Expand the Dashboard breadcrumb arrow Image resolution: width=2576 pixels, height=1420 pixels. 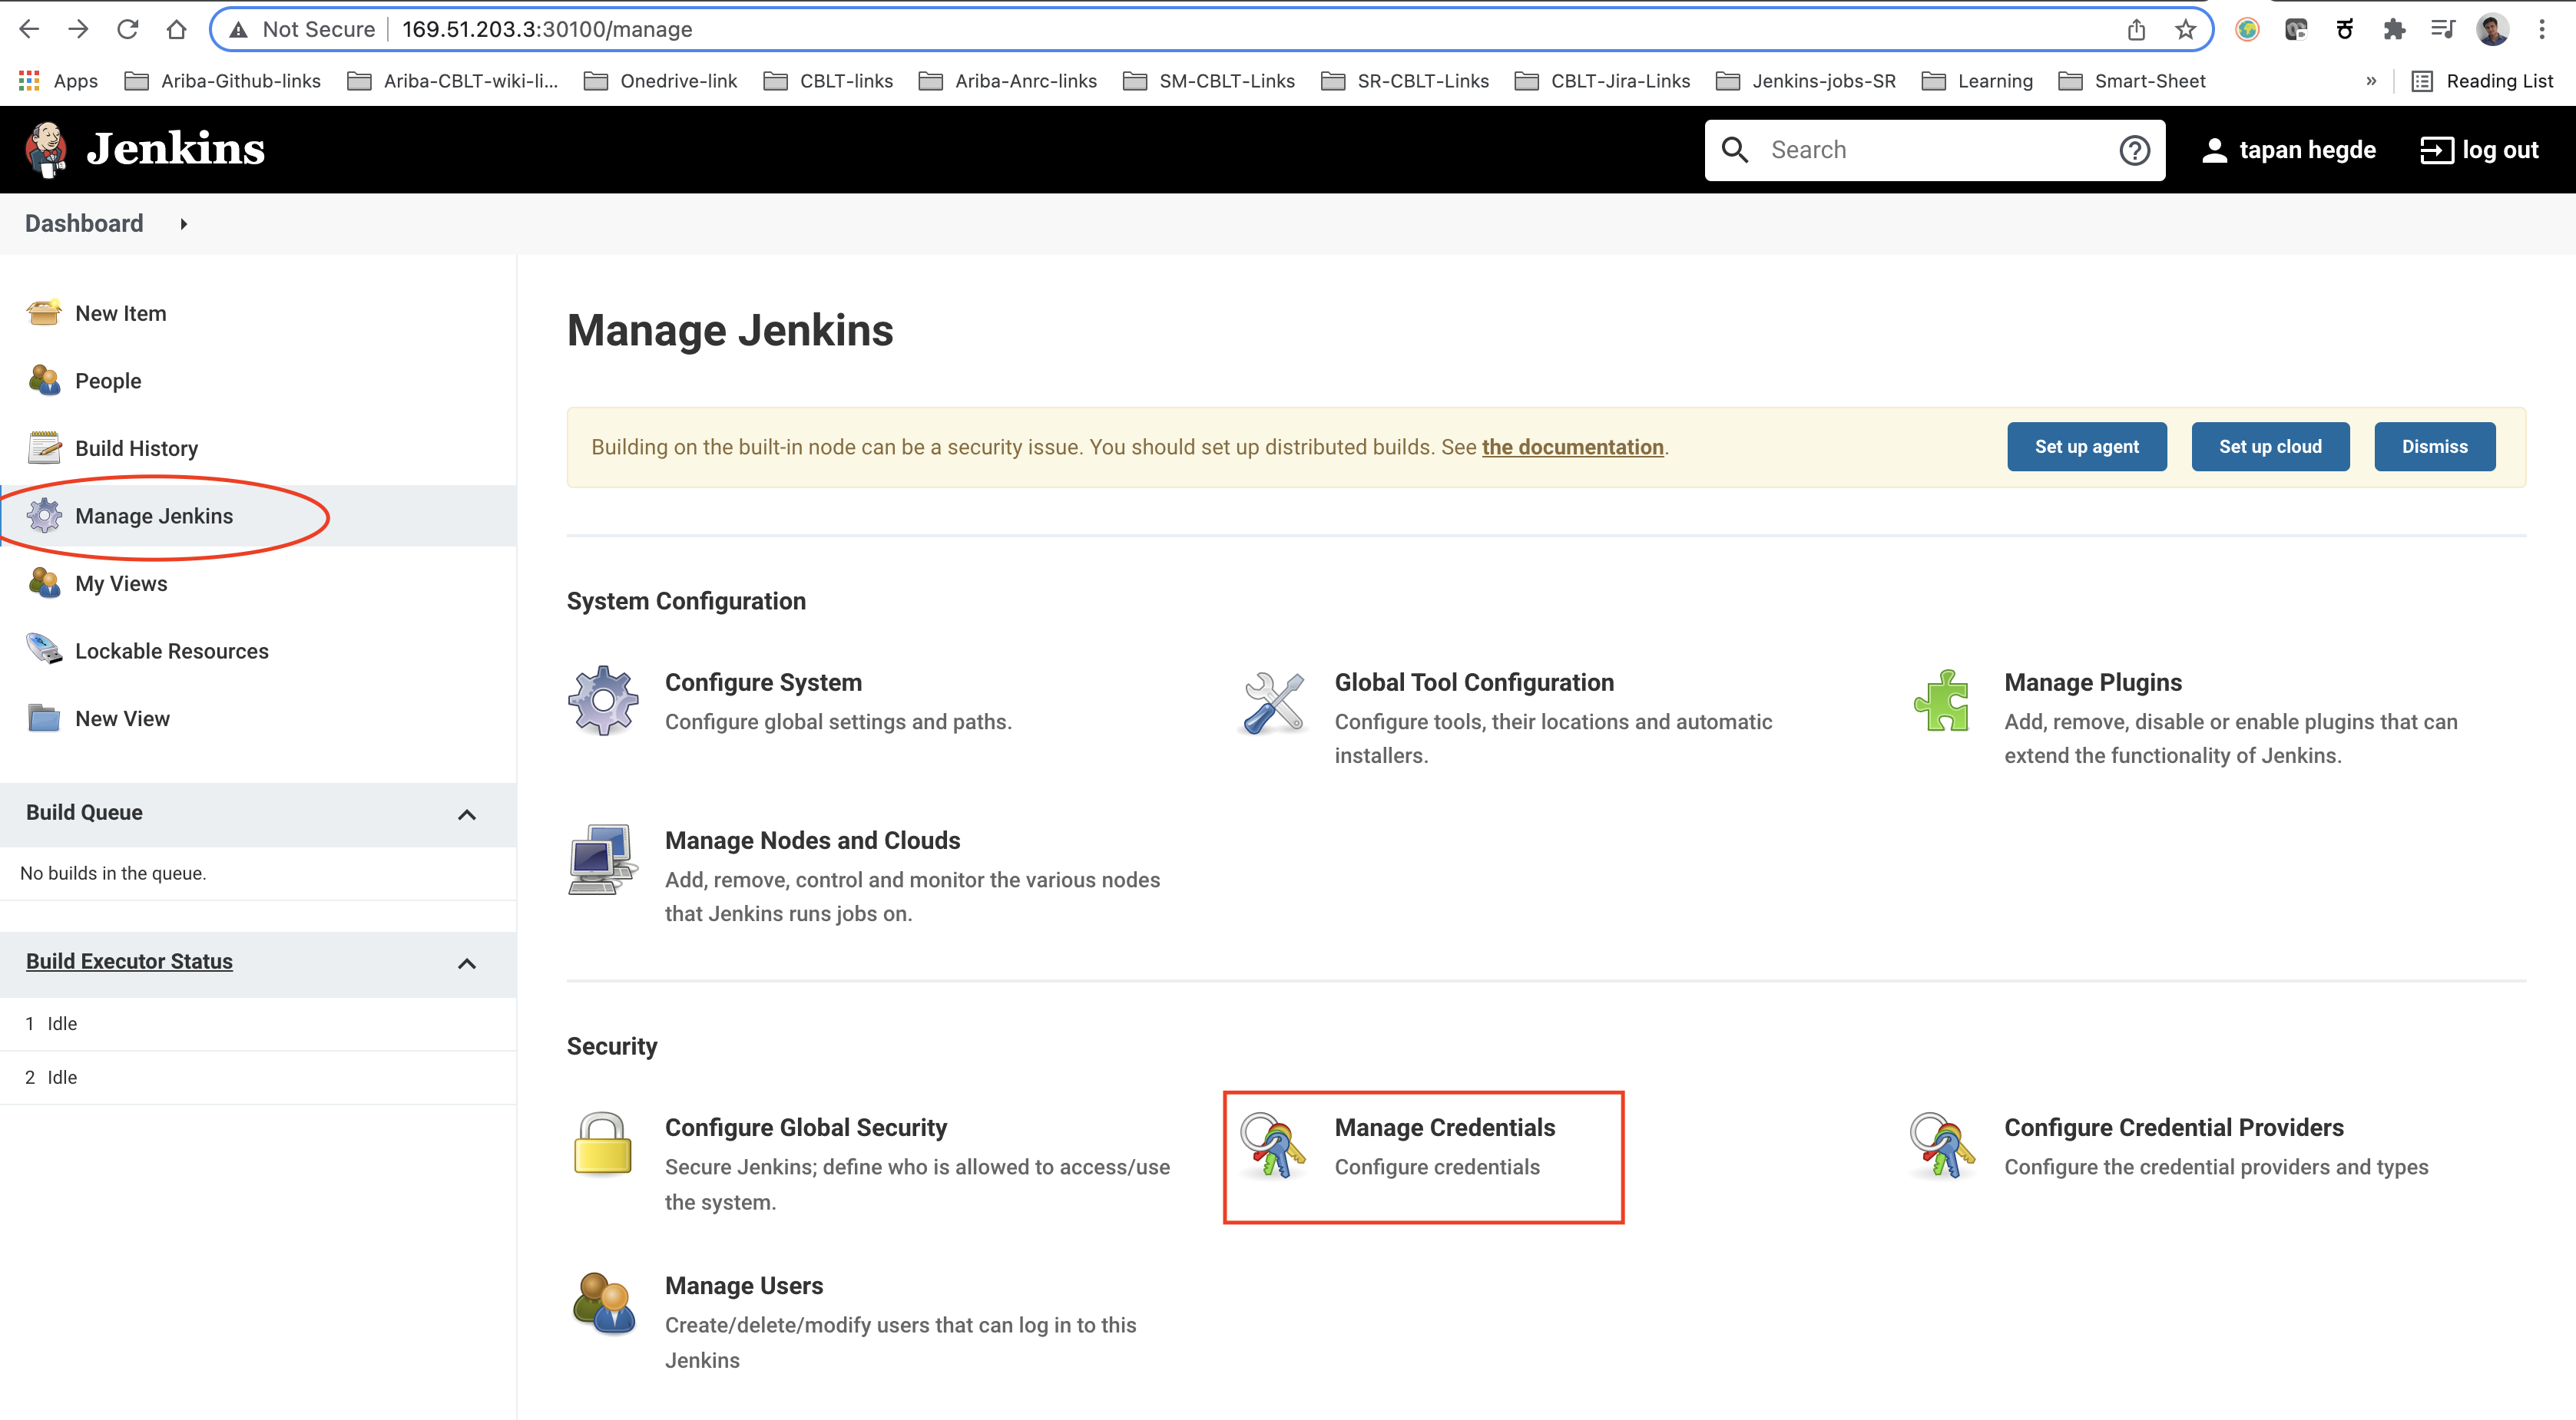point(184,224)
